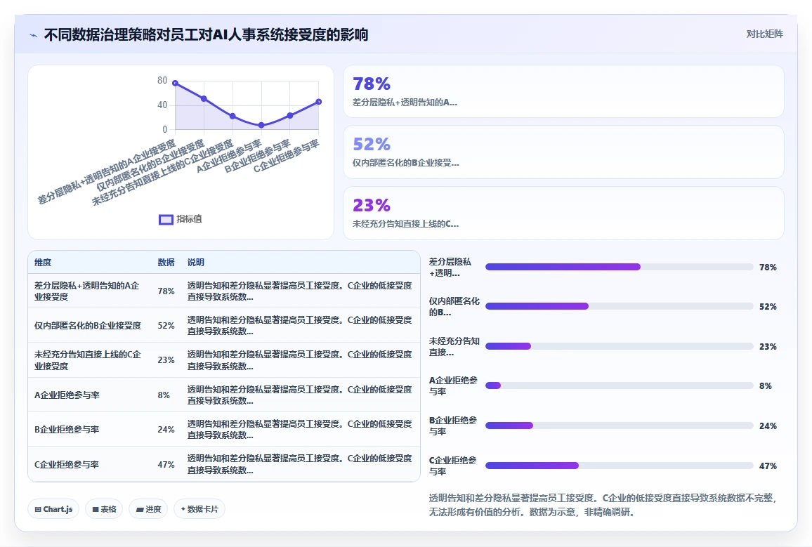
Task: Click the lowest chart point for A企业拒绝参与率
Action: click(261, 125)
